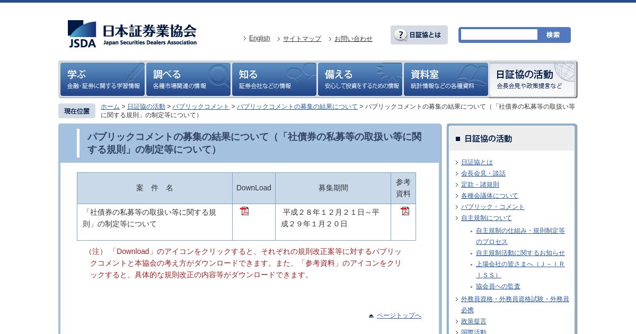The width and height of the screenshot is (636, 334).
Task: Open sidebar link 協会員への監査
Action: coord(498,286)
